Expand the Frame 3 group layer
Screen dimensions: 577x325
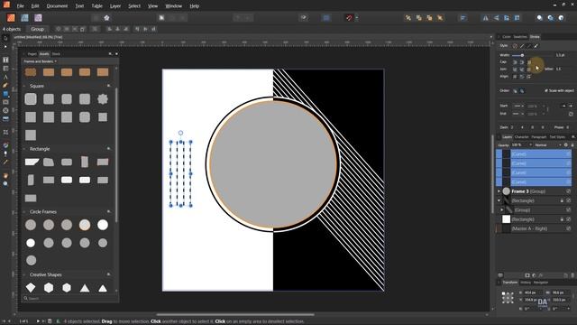point(499,191)
